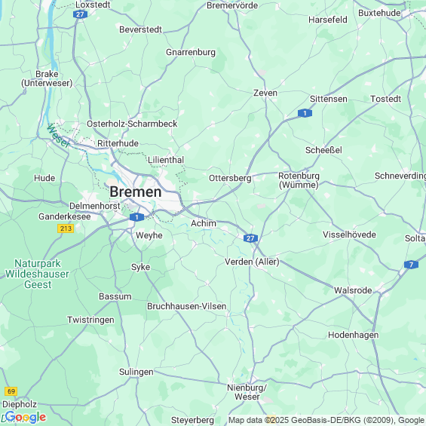Click the Google logo
This screenshot has width=426, height=426.
26,417
